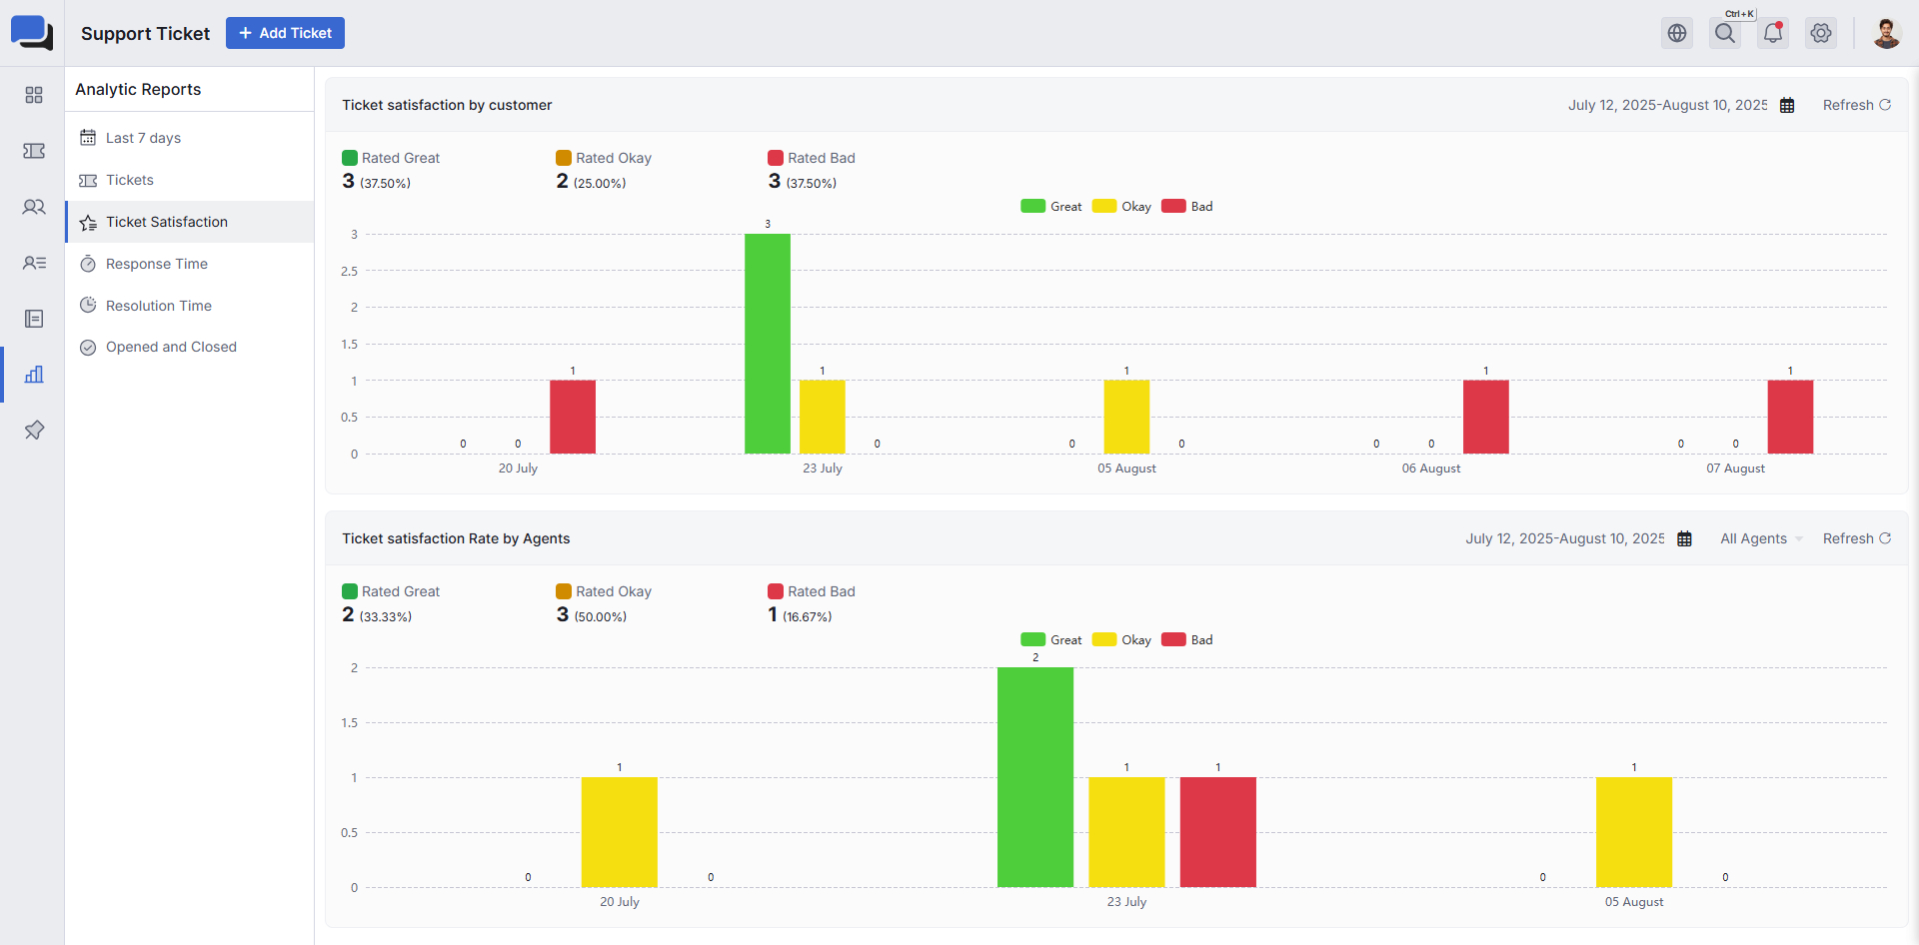Open the settings gear icon
Viewport: 1919px width, 945px height.
(1821, 33)
